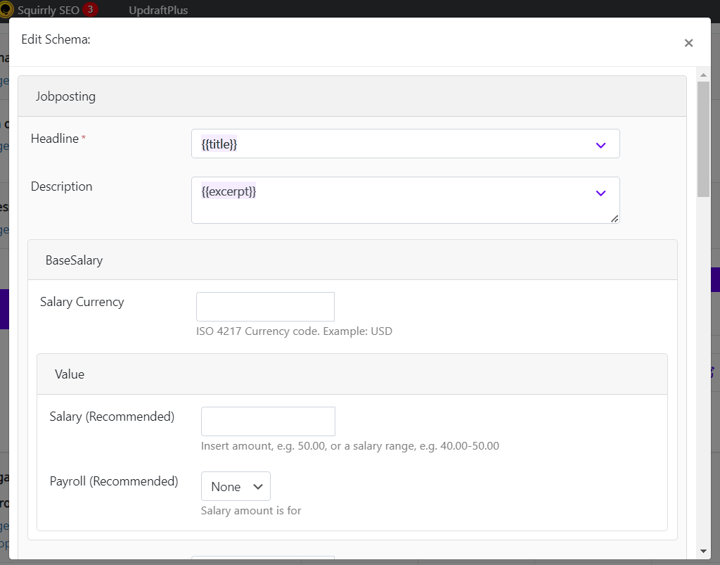Close the Edit Schema dialog
The height and width of the screenshot is (565, 720).
tap(688, 43)
